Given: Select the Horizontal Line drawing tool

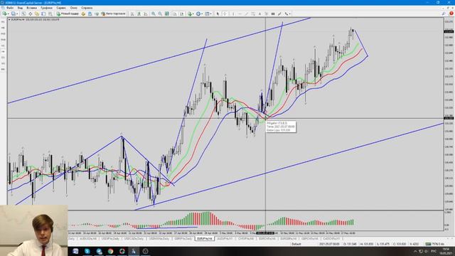Looking at the screenshot, I should 240,14.
